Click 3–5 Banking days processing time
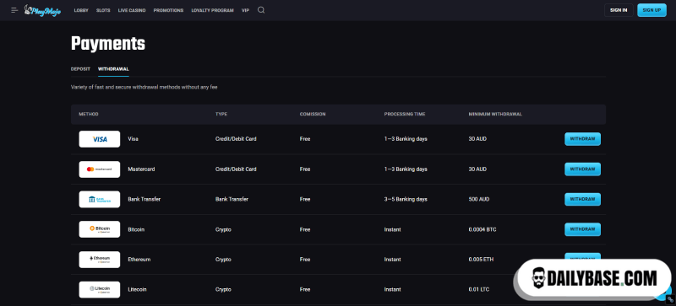 406,199
